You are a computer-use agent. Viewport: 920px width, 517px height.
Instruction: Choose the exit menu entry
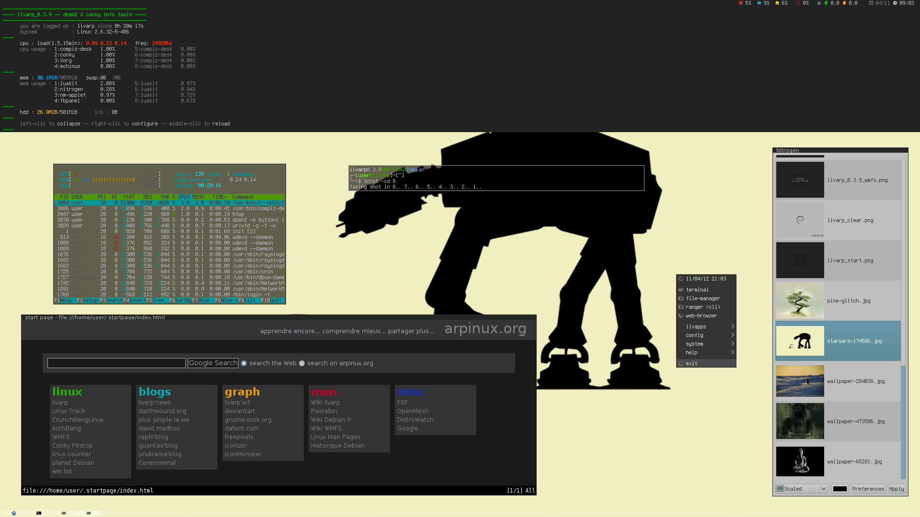coord(706,363)
